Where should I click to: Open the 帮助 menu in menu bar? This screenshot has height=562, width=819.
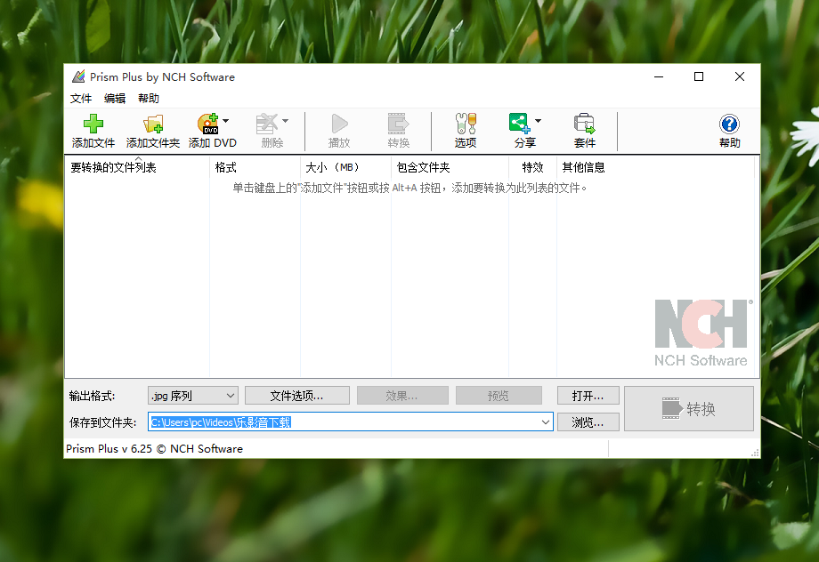click(149, 99)
